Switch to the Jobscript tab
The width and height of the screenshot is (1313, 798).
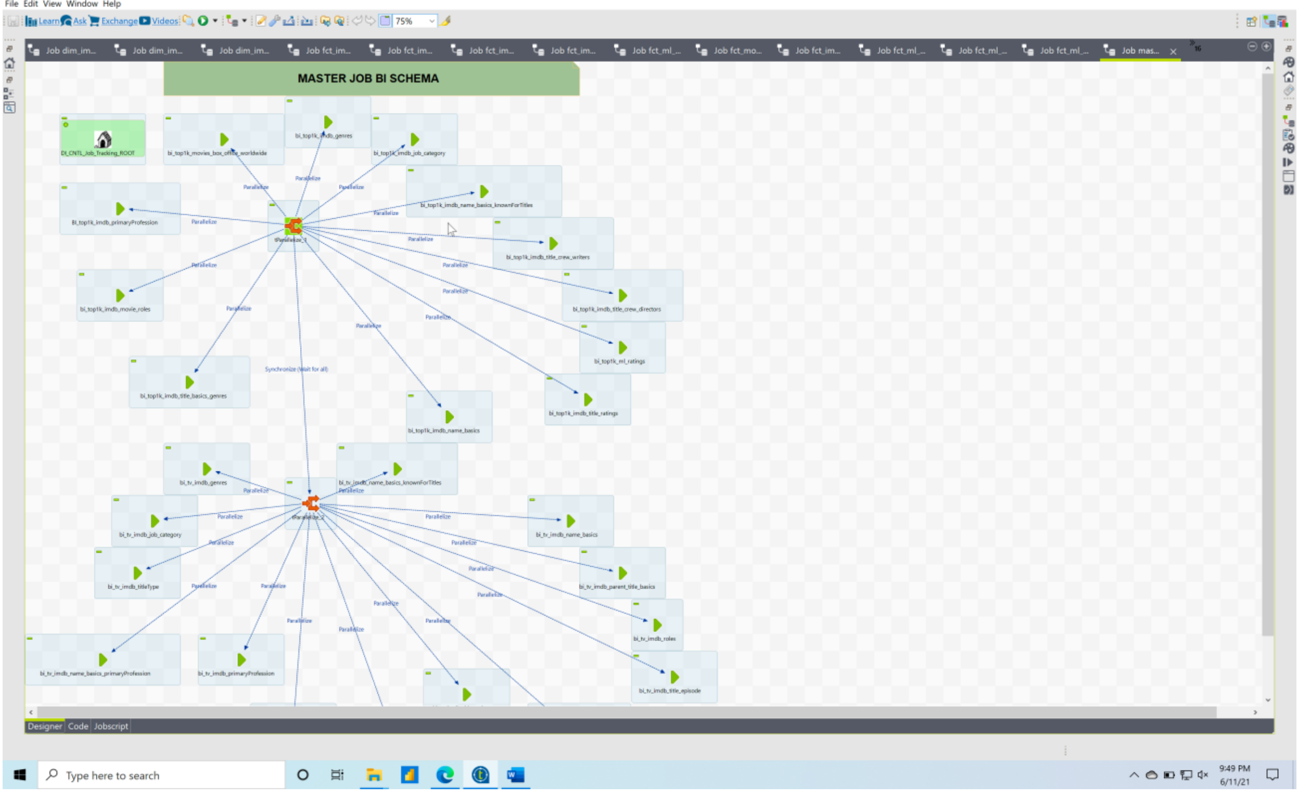[111, 726]
